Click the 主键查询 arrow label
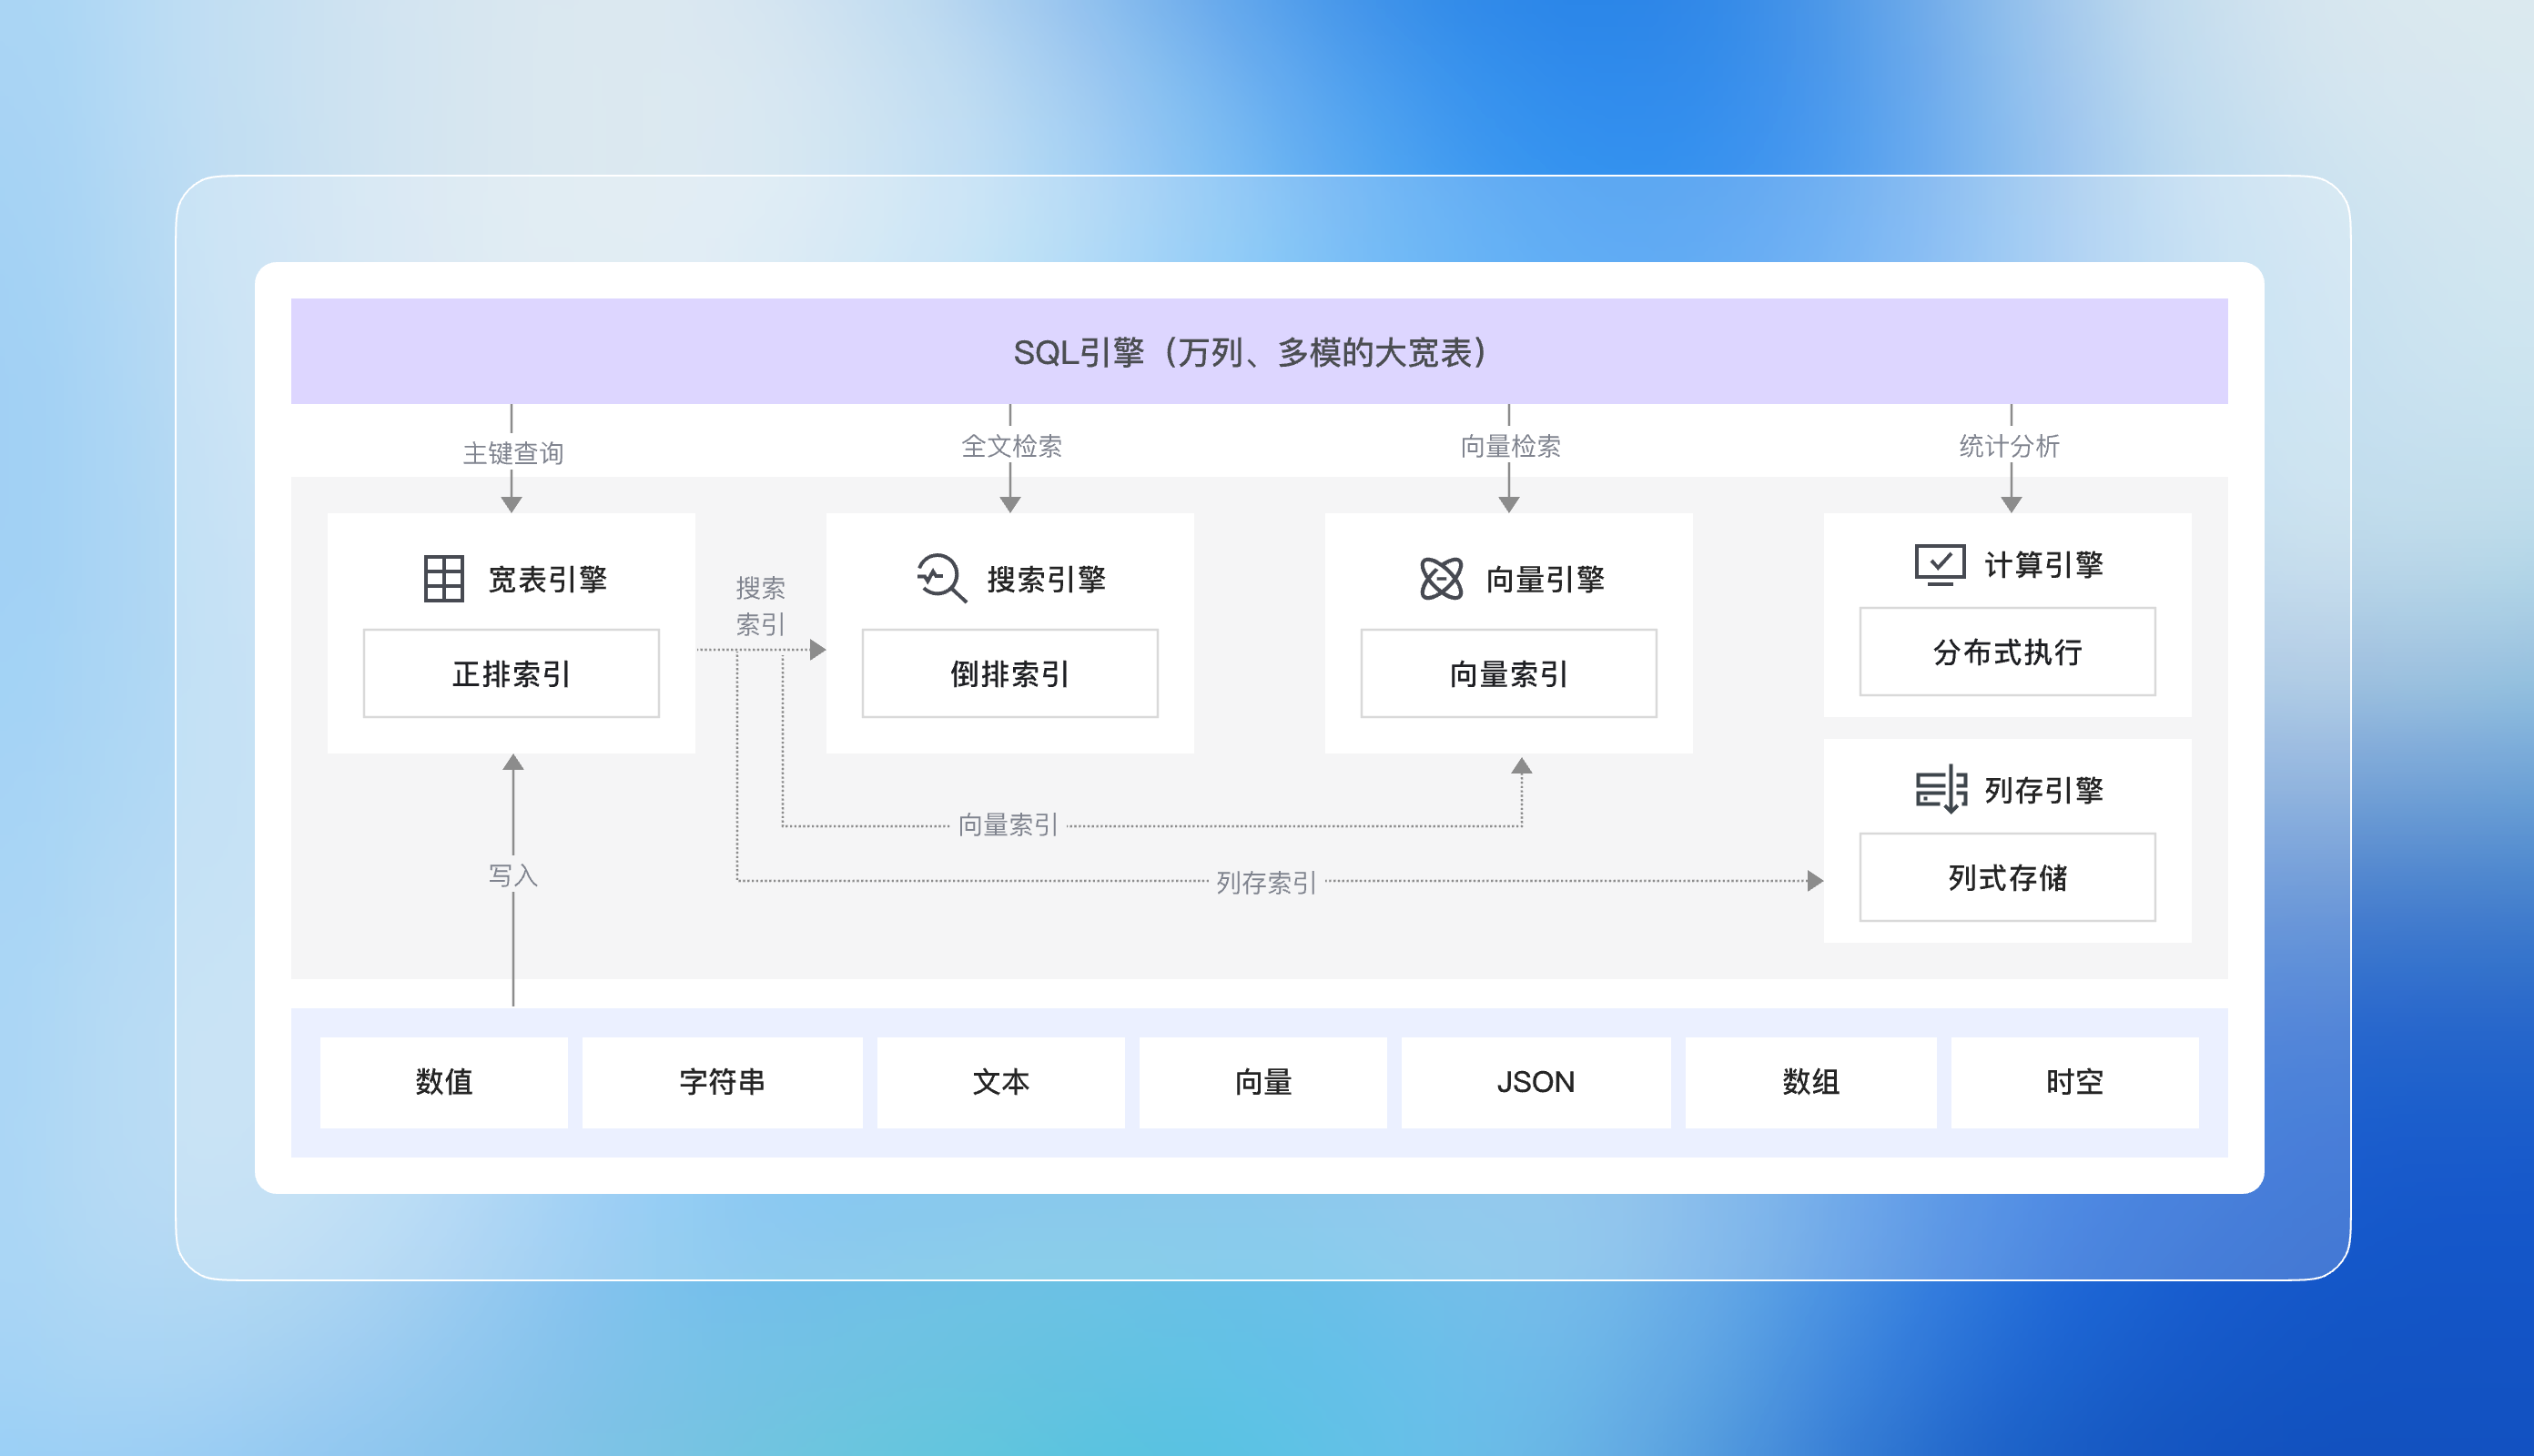The image size is (2534, 1456). pos(513,453)
